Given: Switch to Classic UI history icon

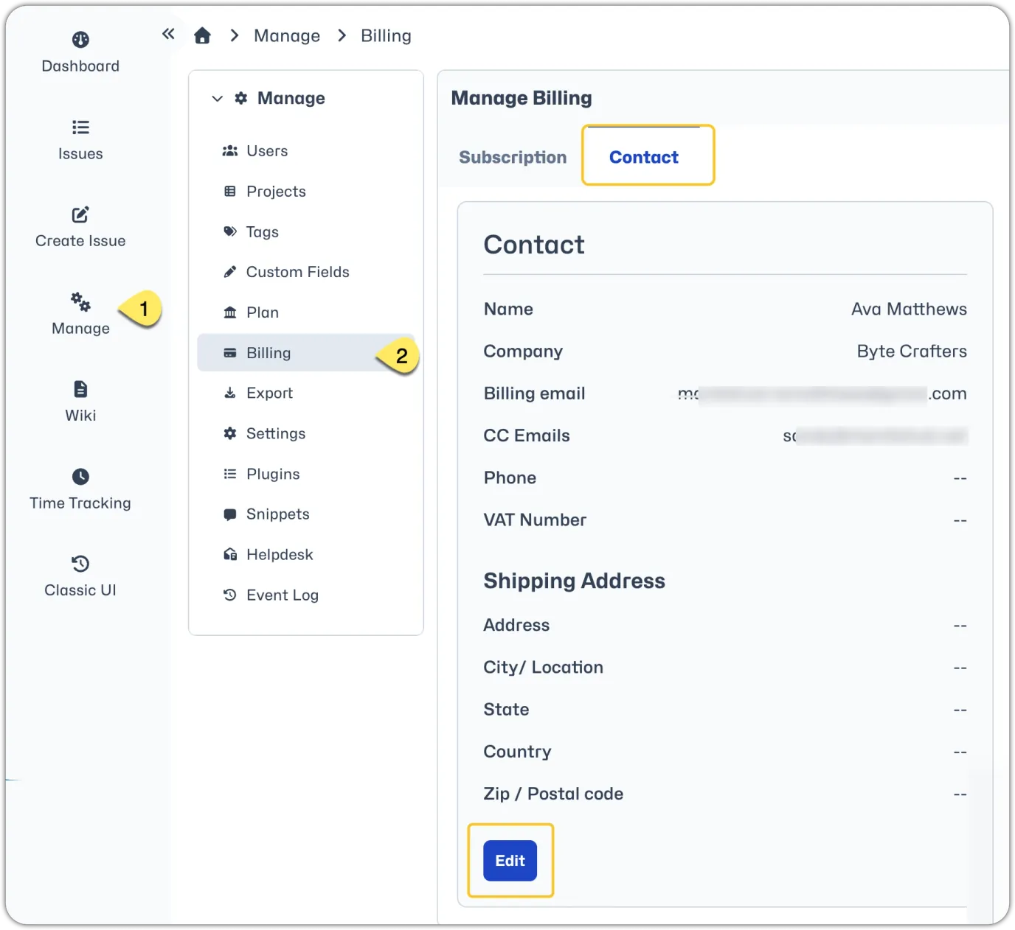Looking at the screenshot, I should coord(80,564).
